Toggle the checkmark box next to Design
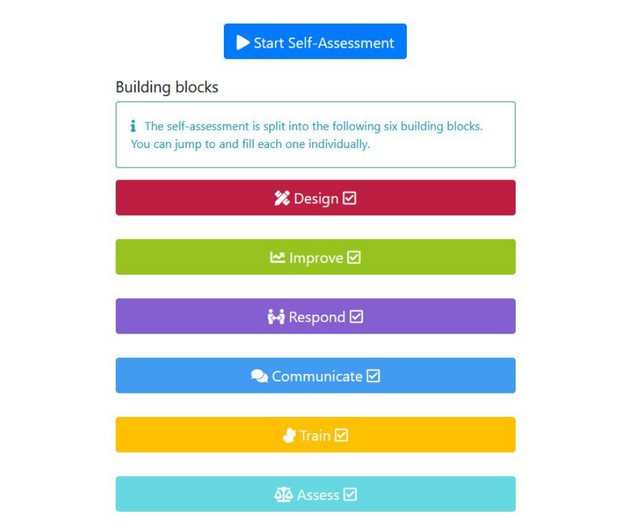This screenshot has width=632, height=530. (350, 198)
